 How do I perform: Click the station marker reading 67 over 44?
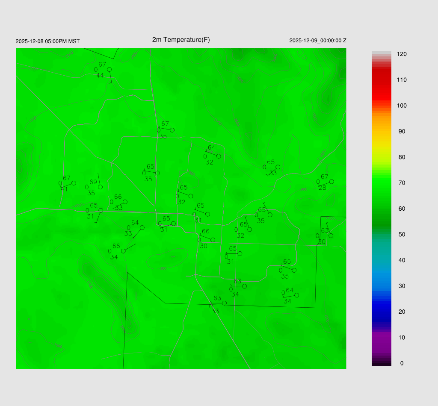109,69
